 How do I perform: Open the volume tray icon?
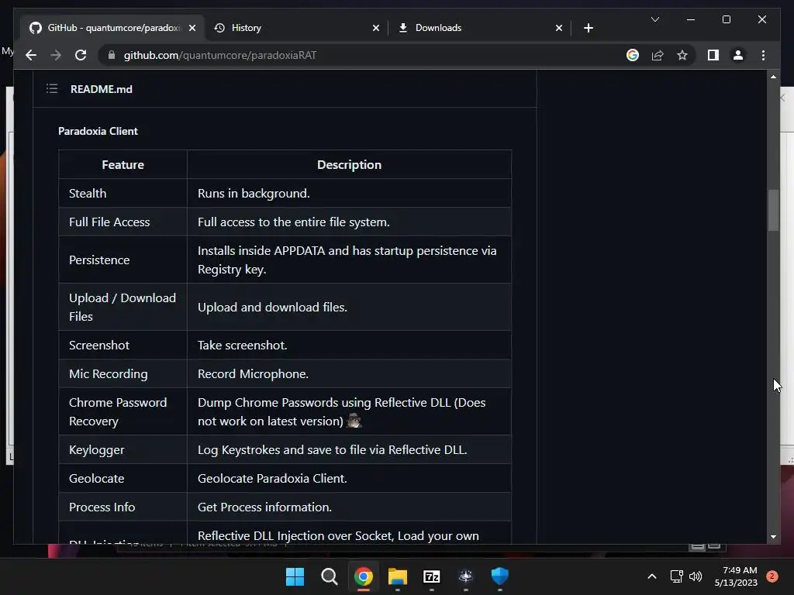coord(696,576)
